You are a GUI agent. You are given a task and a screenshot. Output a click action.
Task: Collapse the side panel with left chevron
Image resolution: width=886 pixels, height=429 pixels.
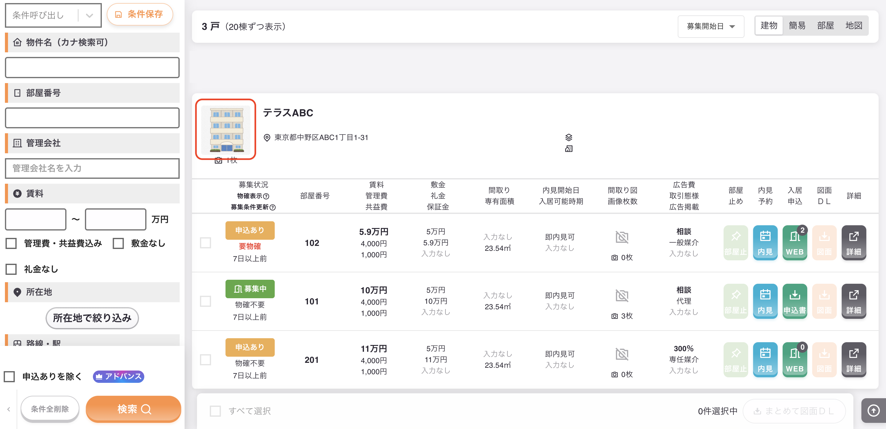point(9,409)
